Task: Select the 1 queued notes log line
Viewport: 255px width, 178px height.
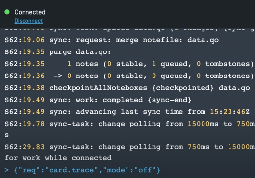Action: 129,64
